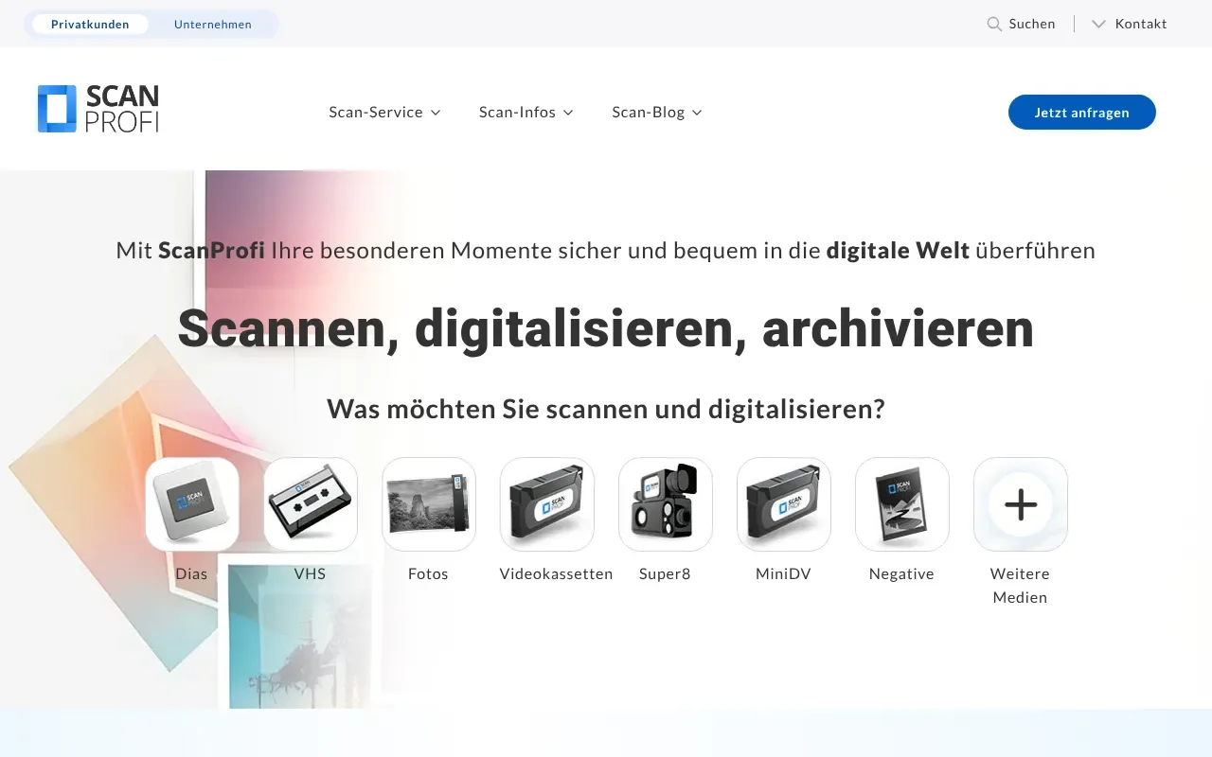Pick the Videokassetten icon
The width and height of the screenshot is (1212, 757).
coord(546,504)
